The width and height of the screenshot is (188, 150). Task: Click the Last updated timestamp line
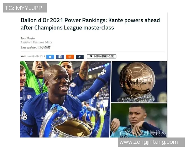[x=35, y=47]
